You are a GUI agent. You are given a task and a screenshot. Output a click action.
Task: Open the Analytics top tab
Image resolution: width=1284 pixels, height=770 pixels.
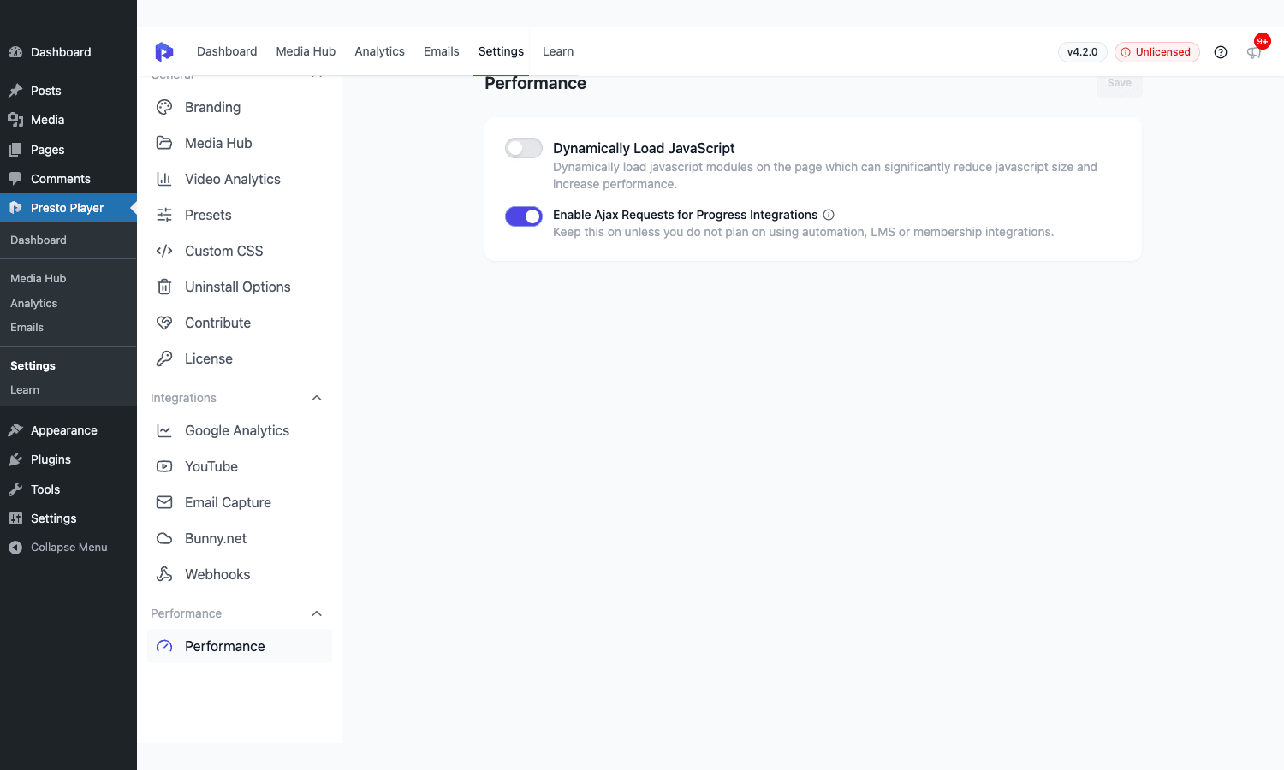(x=379, y=51)
